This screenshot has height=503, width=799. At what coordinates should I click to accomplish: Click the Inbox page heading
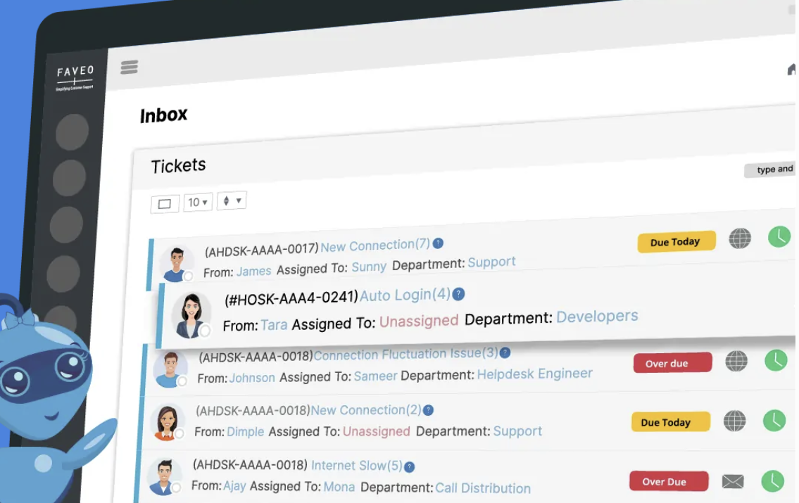[163, 115]
